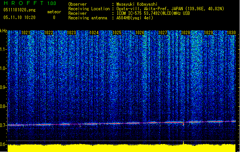Select the filename 0511101020.png
This screenshot has height=152, width=240.
pos(19,10)
